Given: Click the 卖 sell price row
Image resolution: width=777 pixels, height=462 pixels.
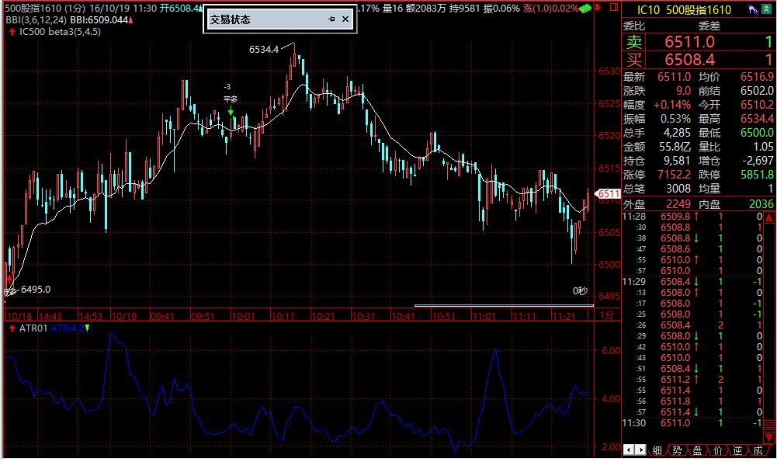Looking at the screenshot, I should click(x=699, y=43).
